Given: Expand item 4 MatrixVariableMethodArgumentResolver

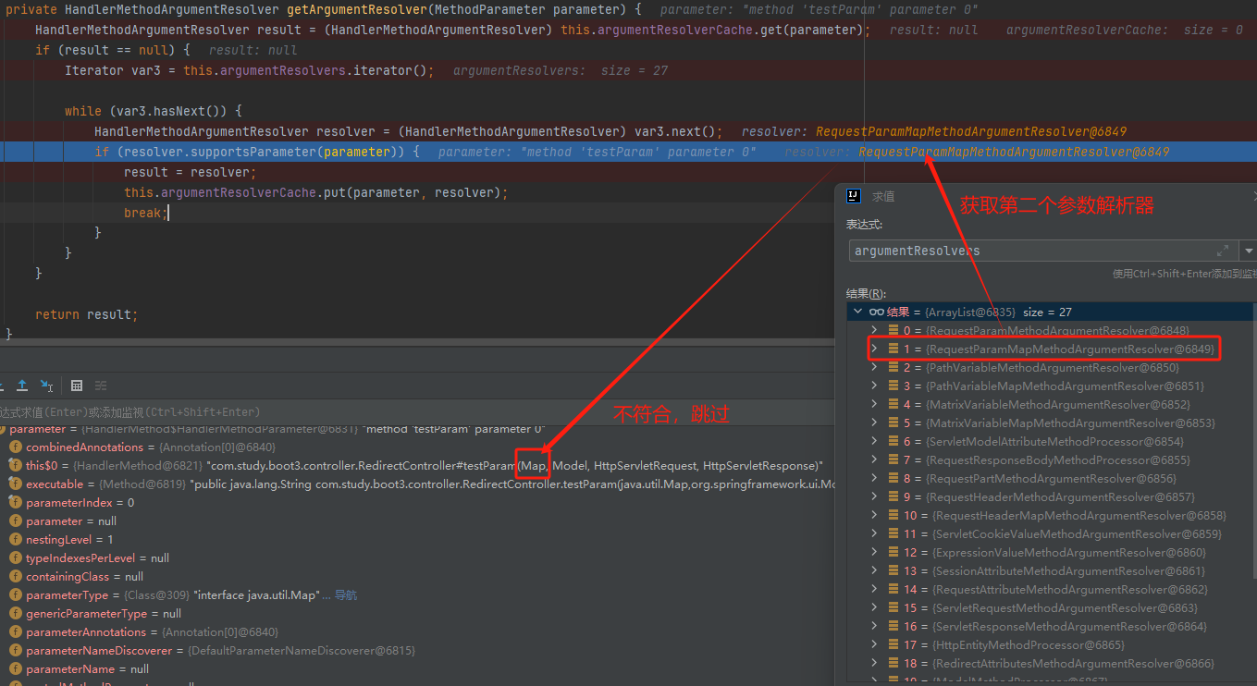Looking at the screenshot, I should point(874,405).
